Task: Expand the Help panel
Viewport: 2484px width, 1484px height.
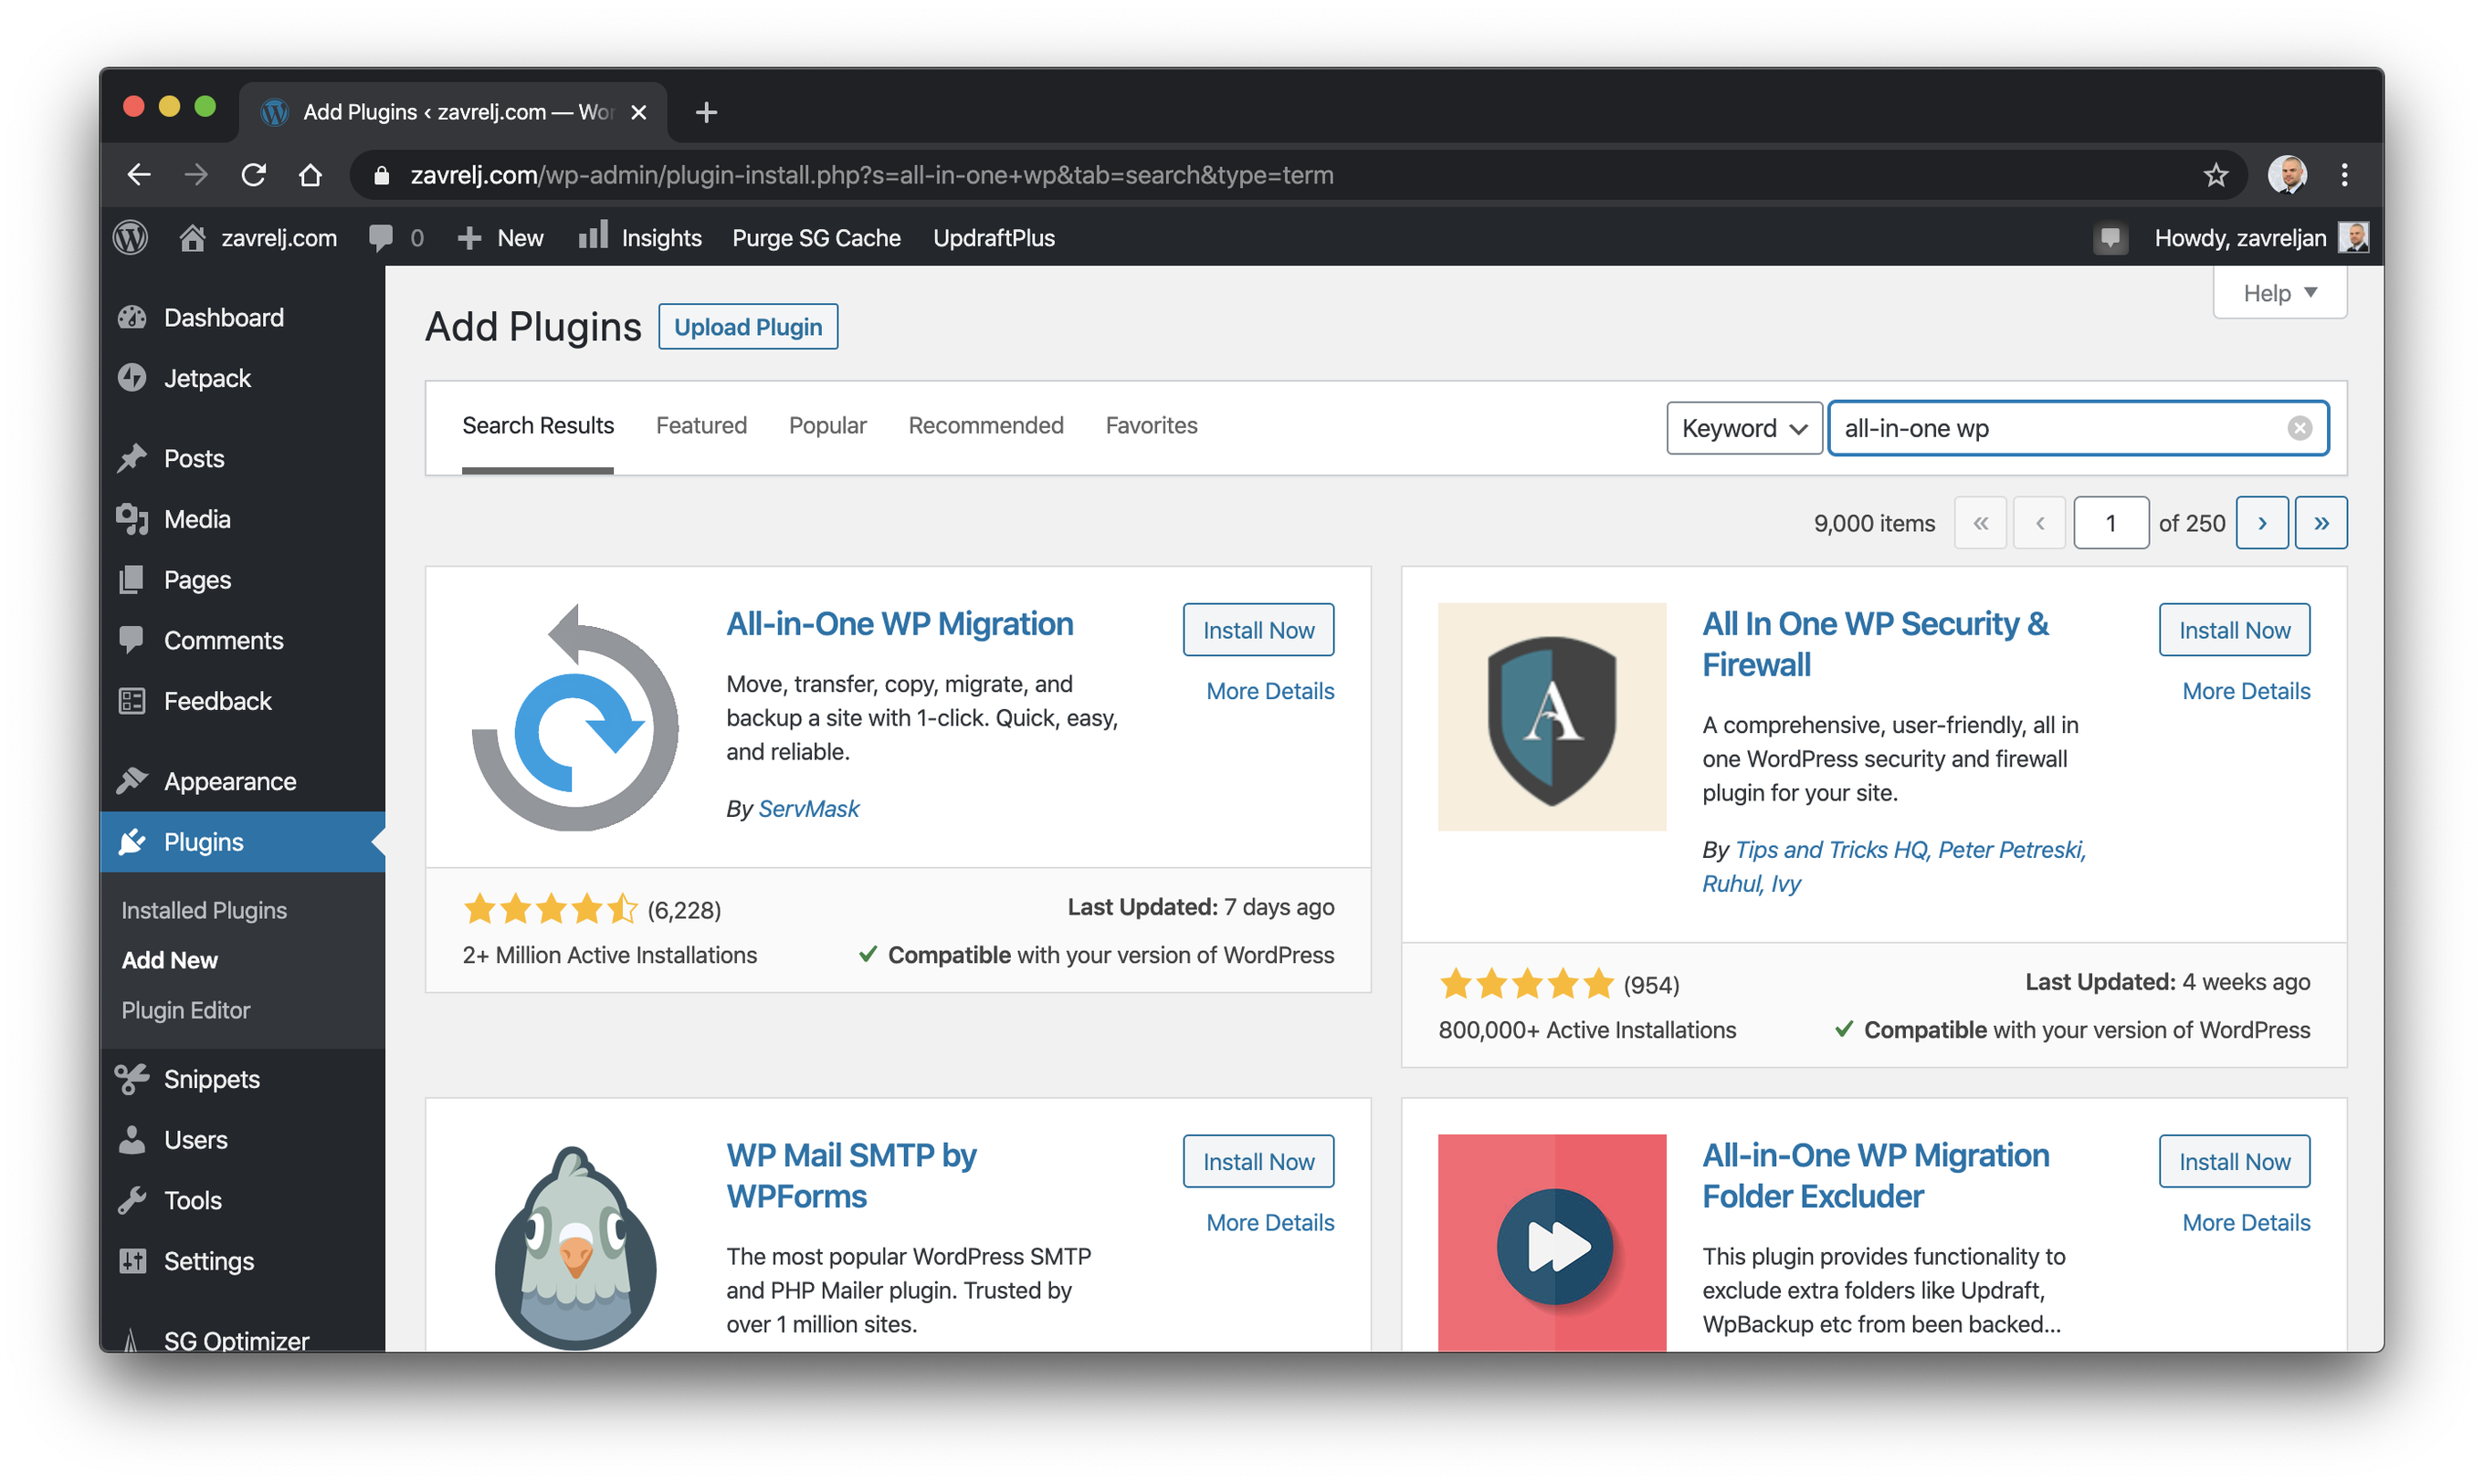Action: (x=2279, y=293)
